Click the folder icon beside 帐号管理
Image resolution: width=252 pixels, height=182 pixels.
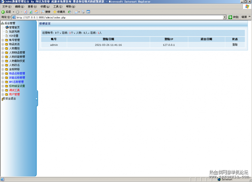(6, 40)
